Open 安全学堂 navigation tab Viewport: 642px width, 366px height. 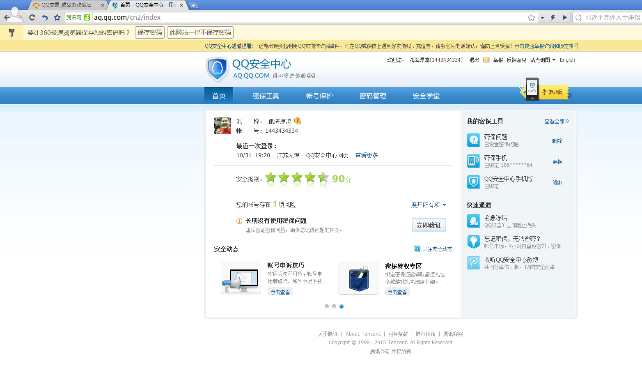(426, 96)
